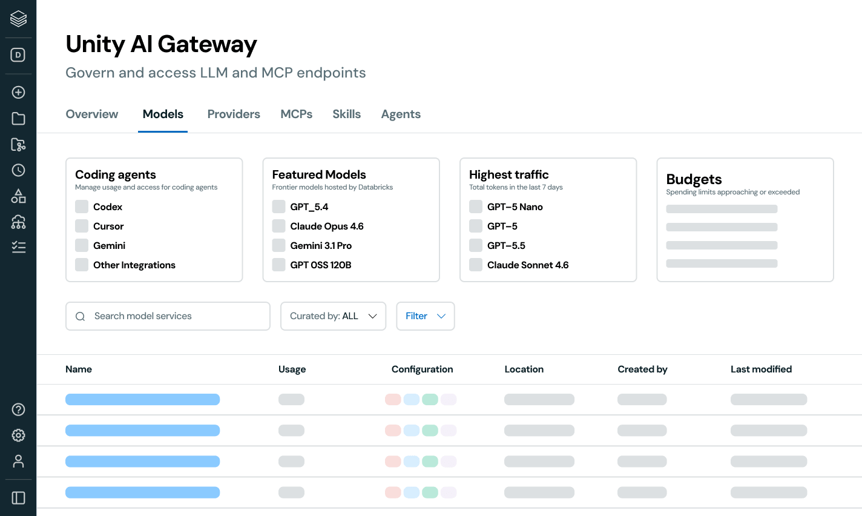This screenshot has width=862, height=516.
Task: Click the search magnifier icon
Action: point(80,316)
